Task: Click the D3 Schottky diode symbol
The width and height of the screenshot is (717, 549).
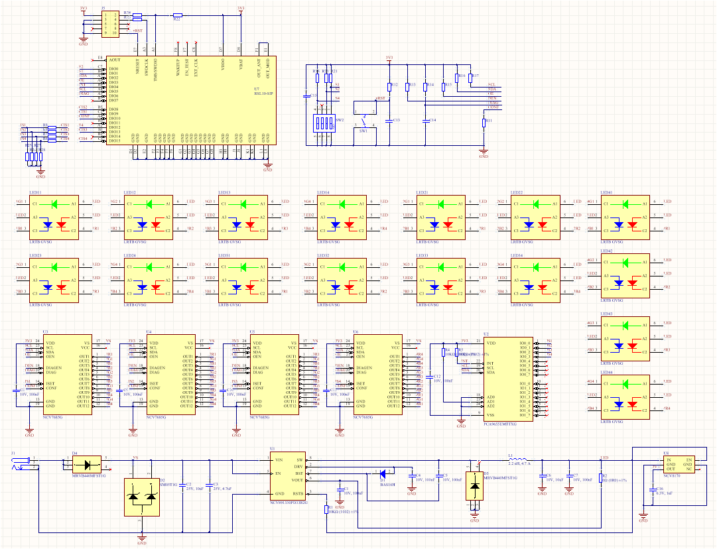Action: tap(475, 487)
